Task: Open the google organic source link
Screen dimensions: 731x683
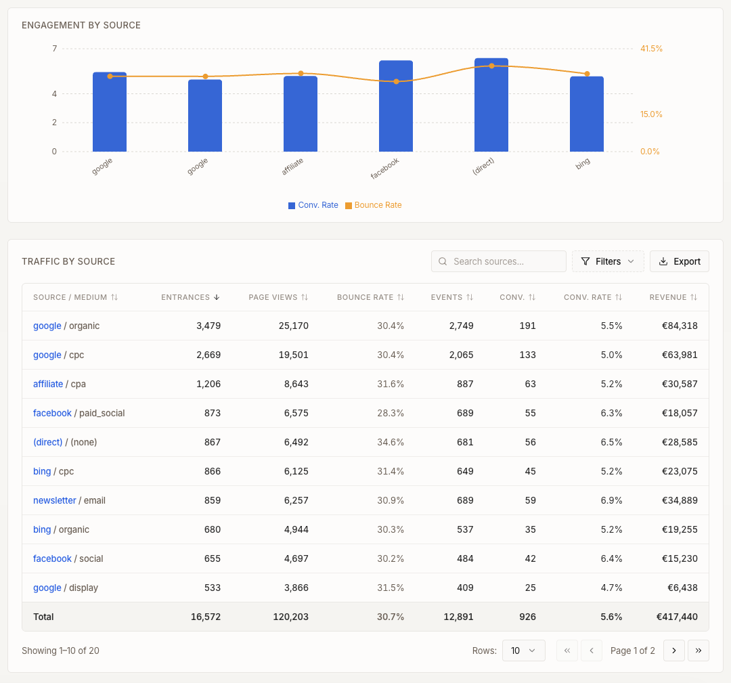Action: click(x=47, y=326)
